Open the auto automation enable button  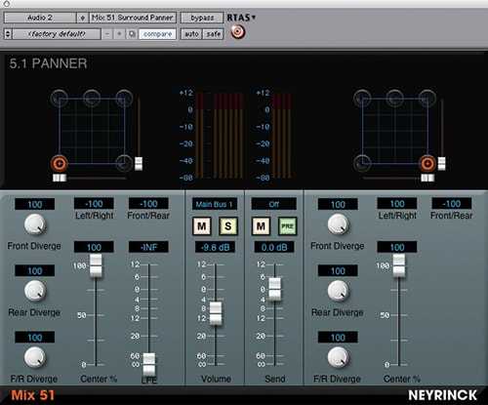(x=191, y=34)
